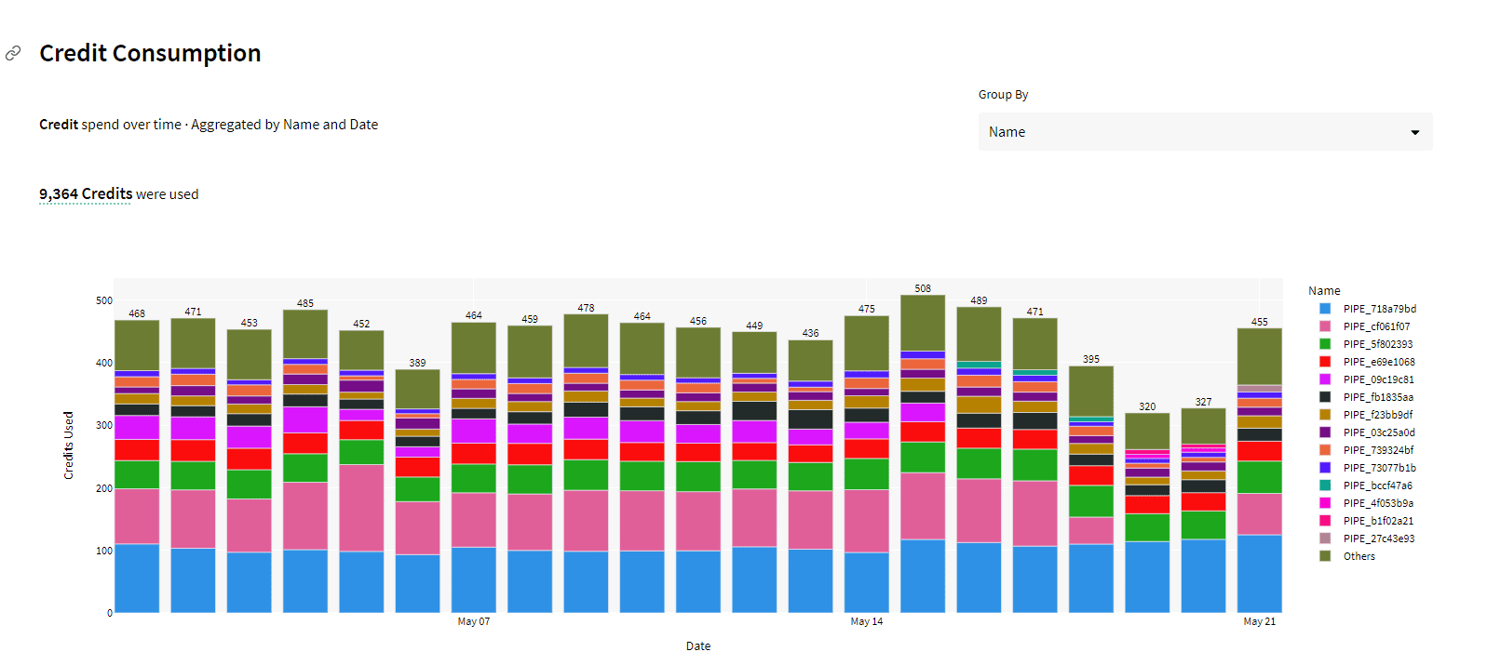Screen dimensions: 1487x665
Task: Click the anchor link icon beside Credit Consumption
Action: tap(13, 53)
